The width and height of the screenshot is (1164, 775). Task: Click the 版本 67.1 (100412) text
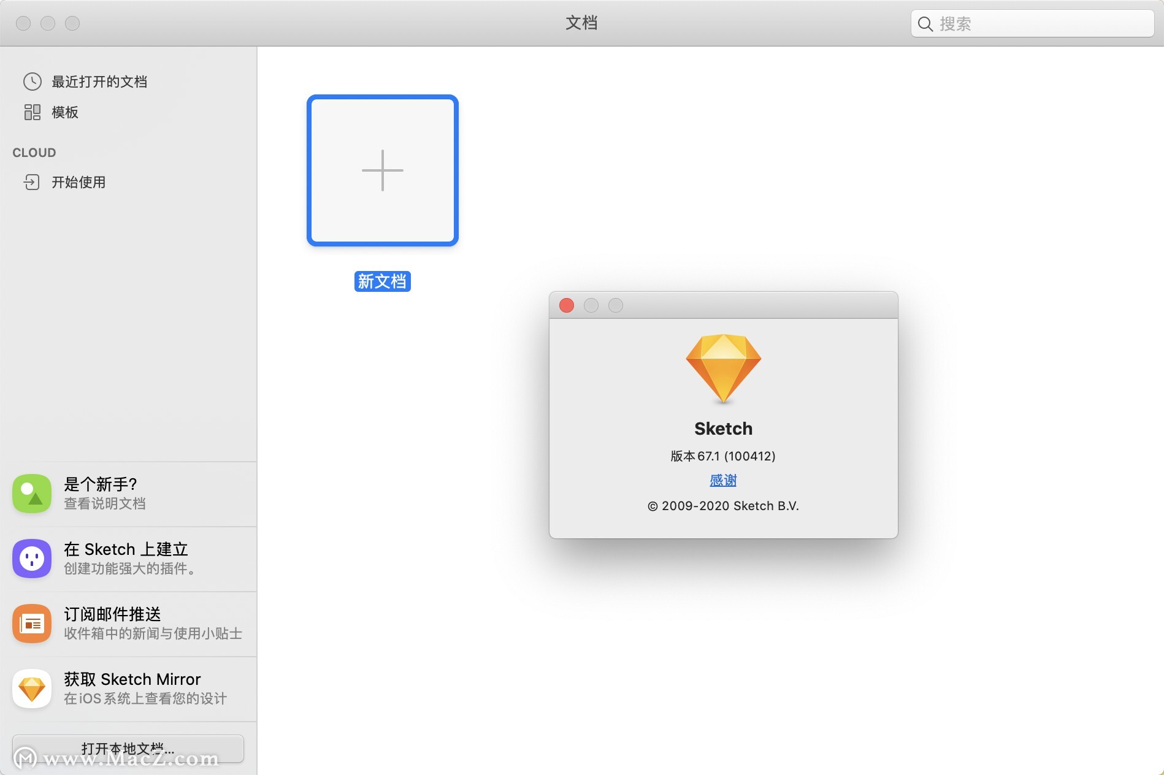pos(723,456)
